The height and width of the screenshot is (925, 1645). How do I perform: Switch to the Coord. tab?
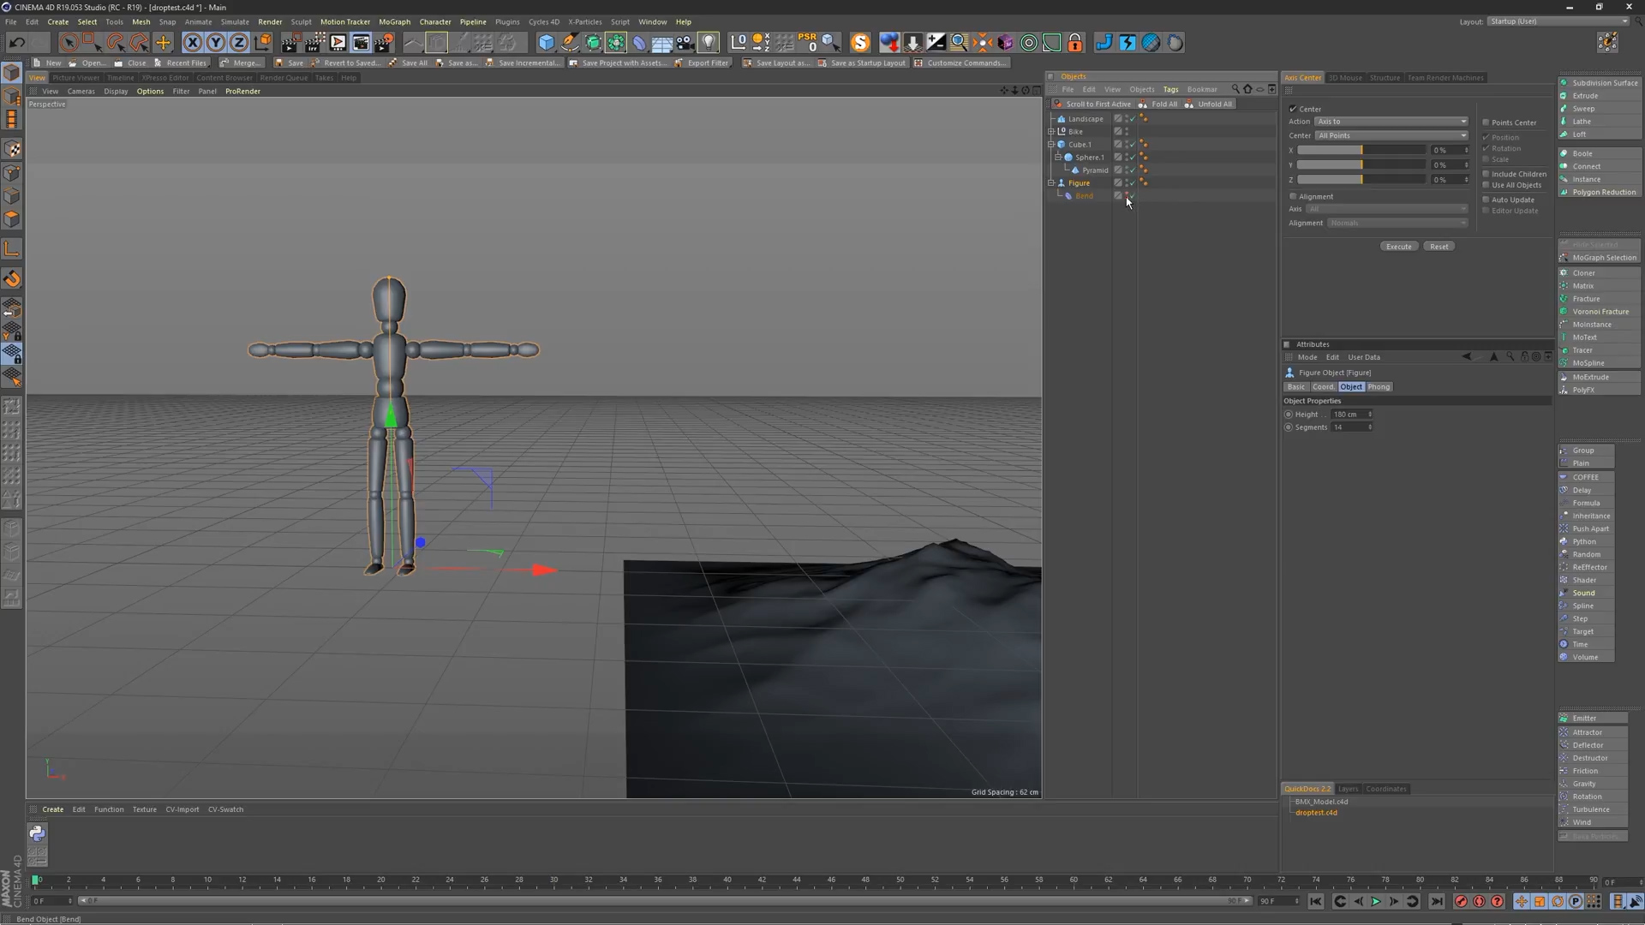(x=1323, y=387)
